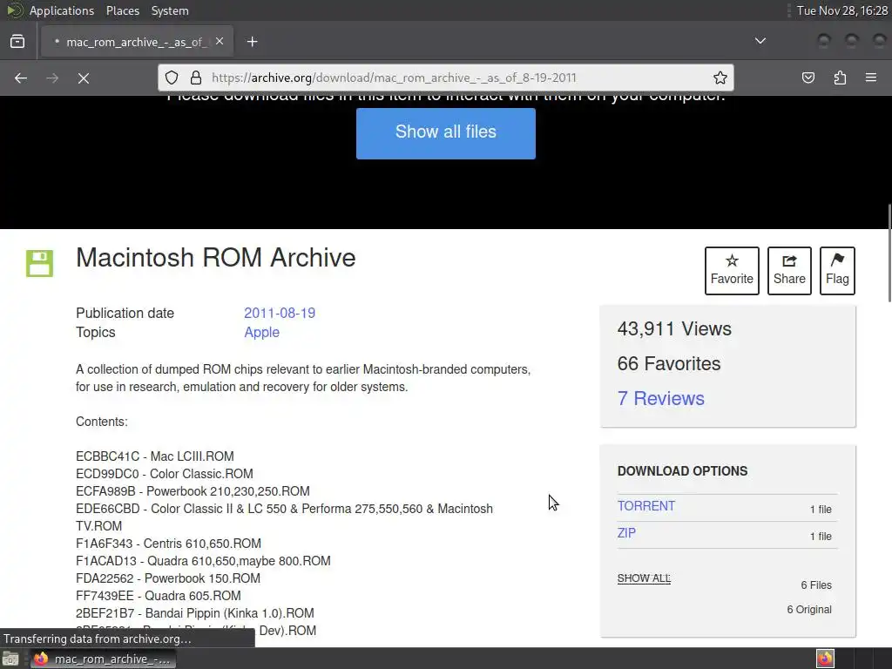Open the tracking protection shield icon

172,78
